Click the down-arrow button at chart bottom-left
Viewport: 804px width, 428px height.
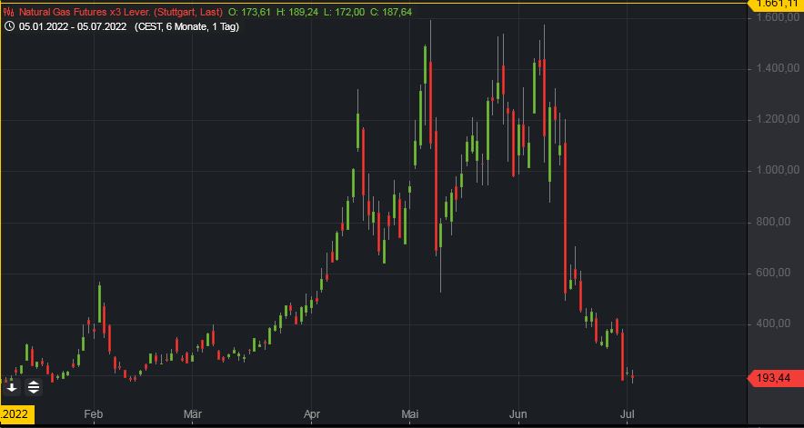pos(11,387)
